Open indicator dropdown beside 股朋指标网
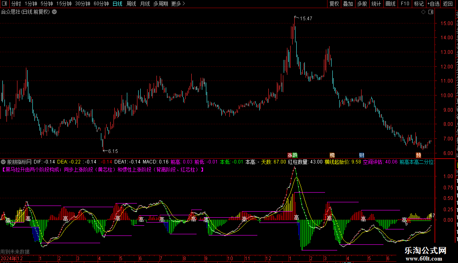458x263 pixels. [x=3, y=162]
